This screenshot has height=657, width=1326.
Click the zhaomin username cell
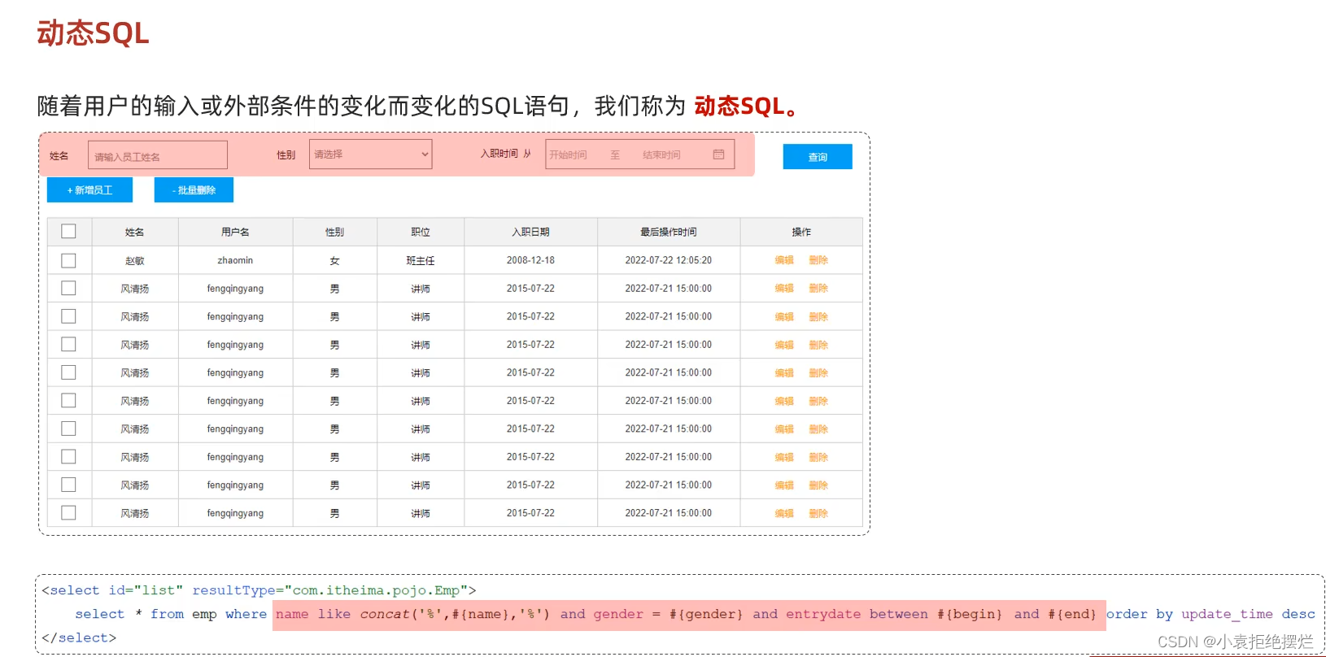235,260
